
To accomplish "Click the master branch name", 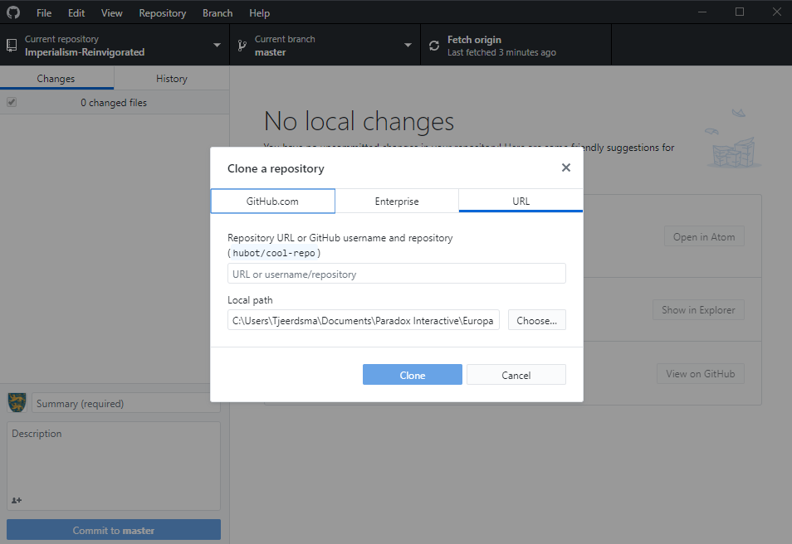I will click(x=271, y=52).
